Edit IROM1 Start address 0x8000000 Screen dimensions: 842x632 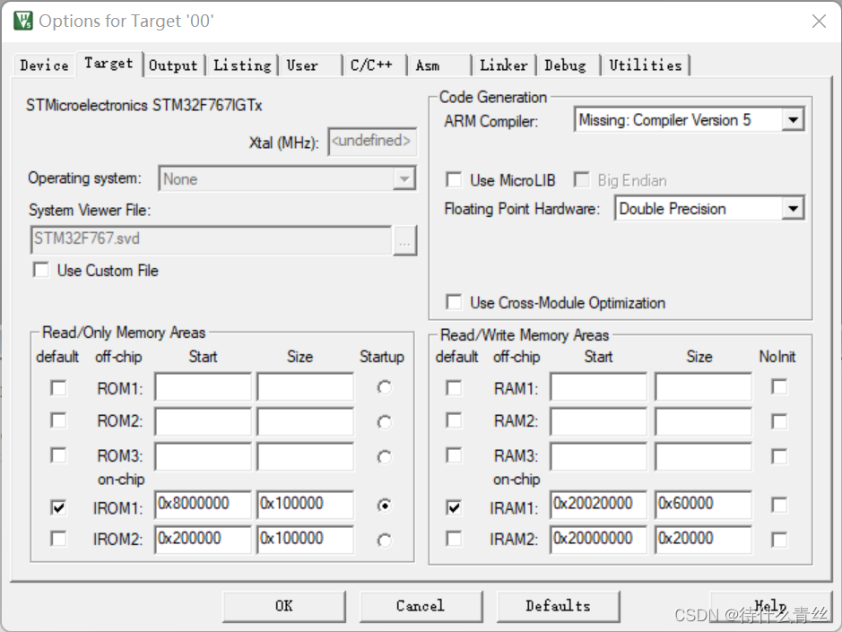(203, 504)
